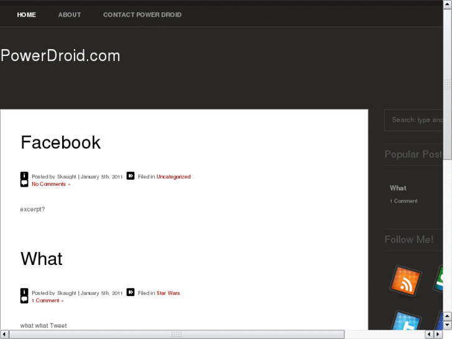Click the comment bubble icon under What post

(x=24, y=299)
